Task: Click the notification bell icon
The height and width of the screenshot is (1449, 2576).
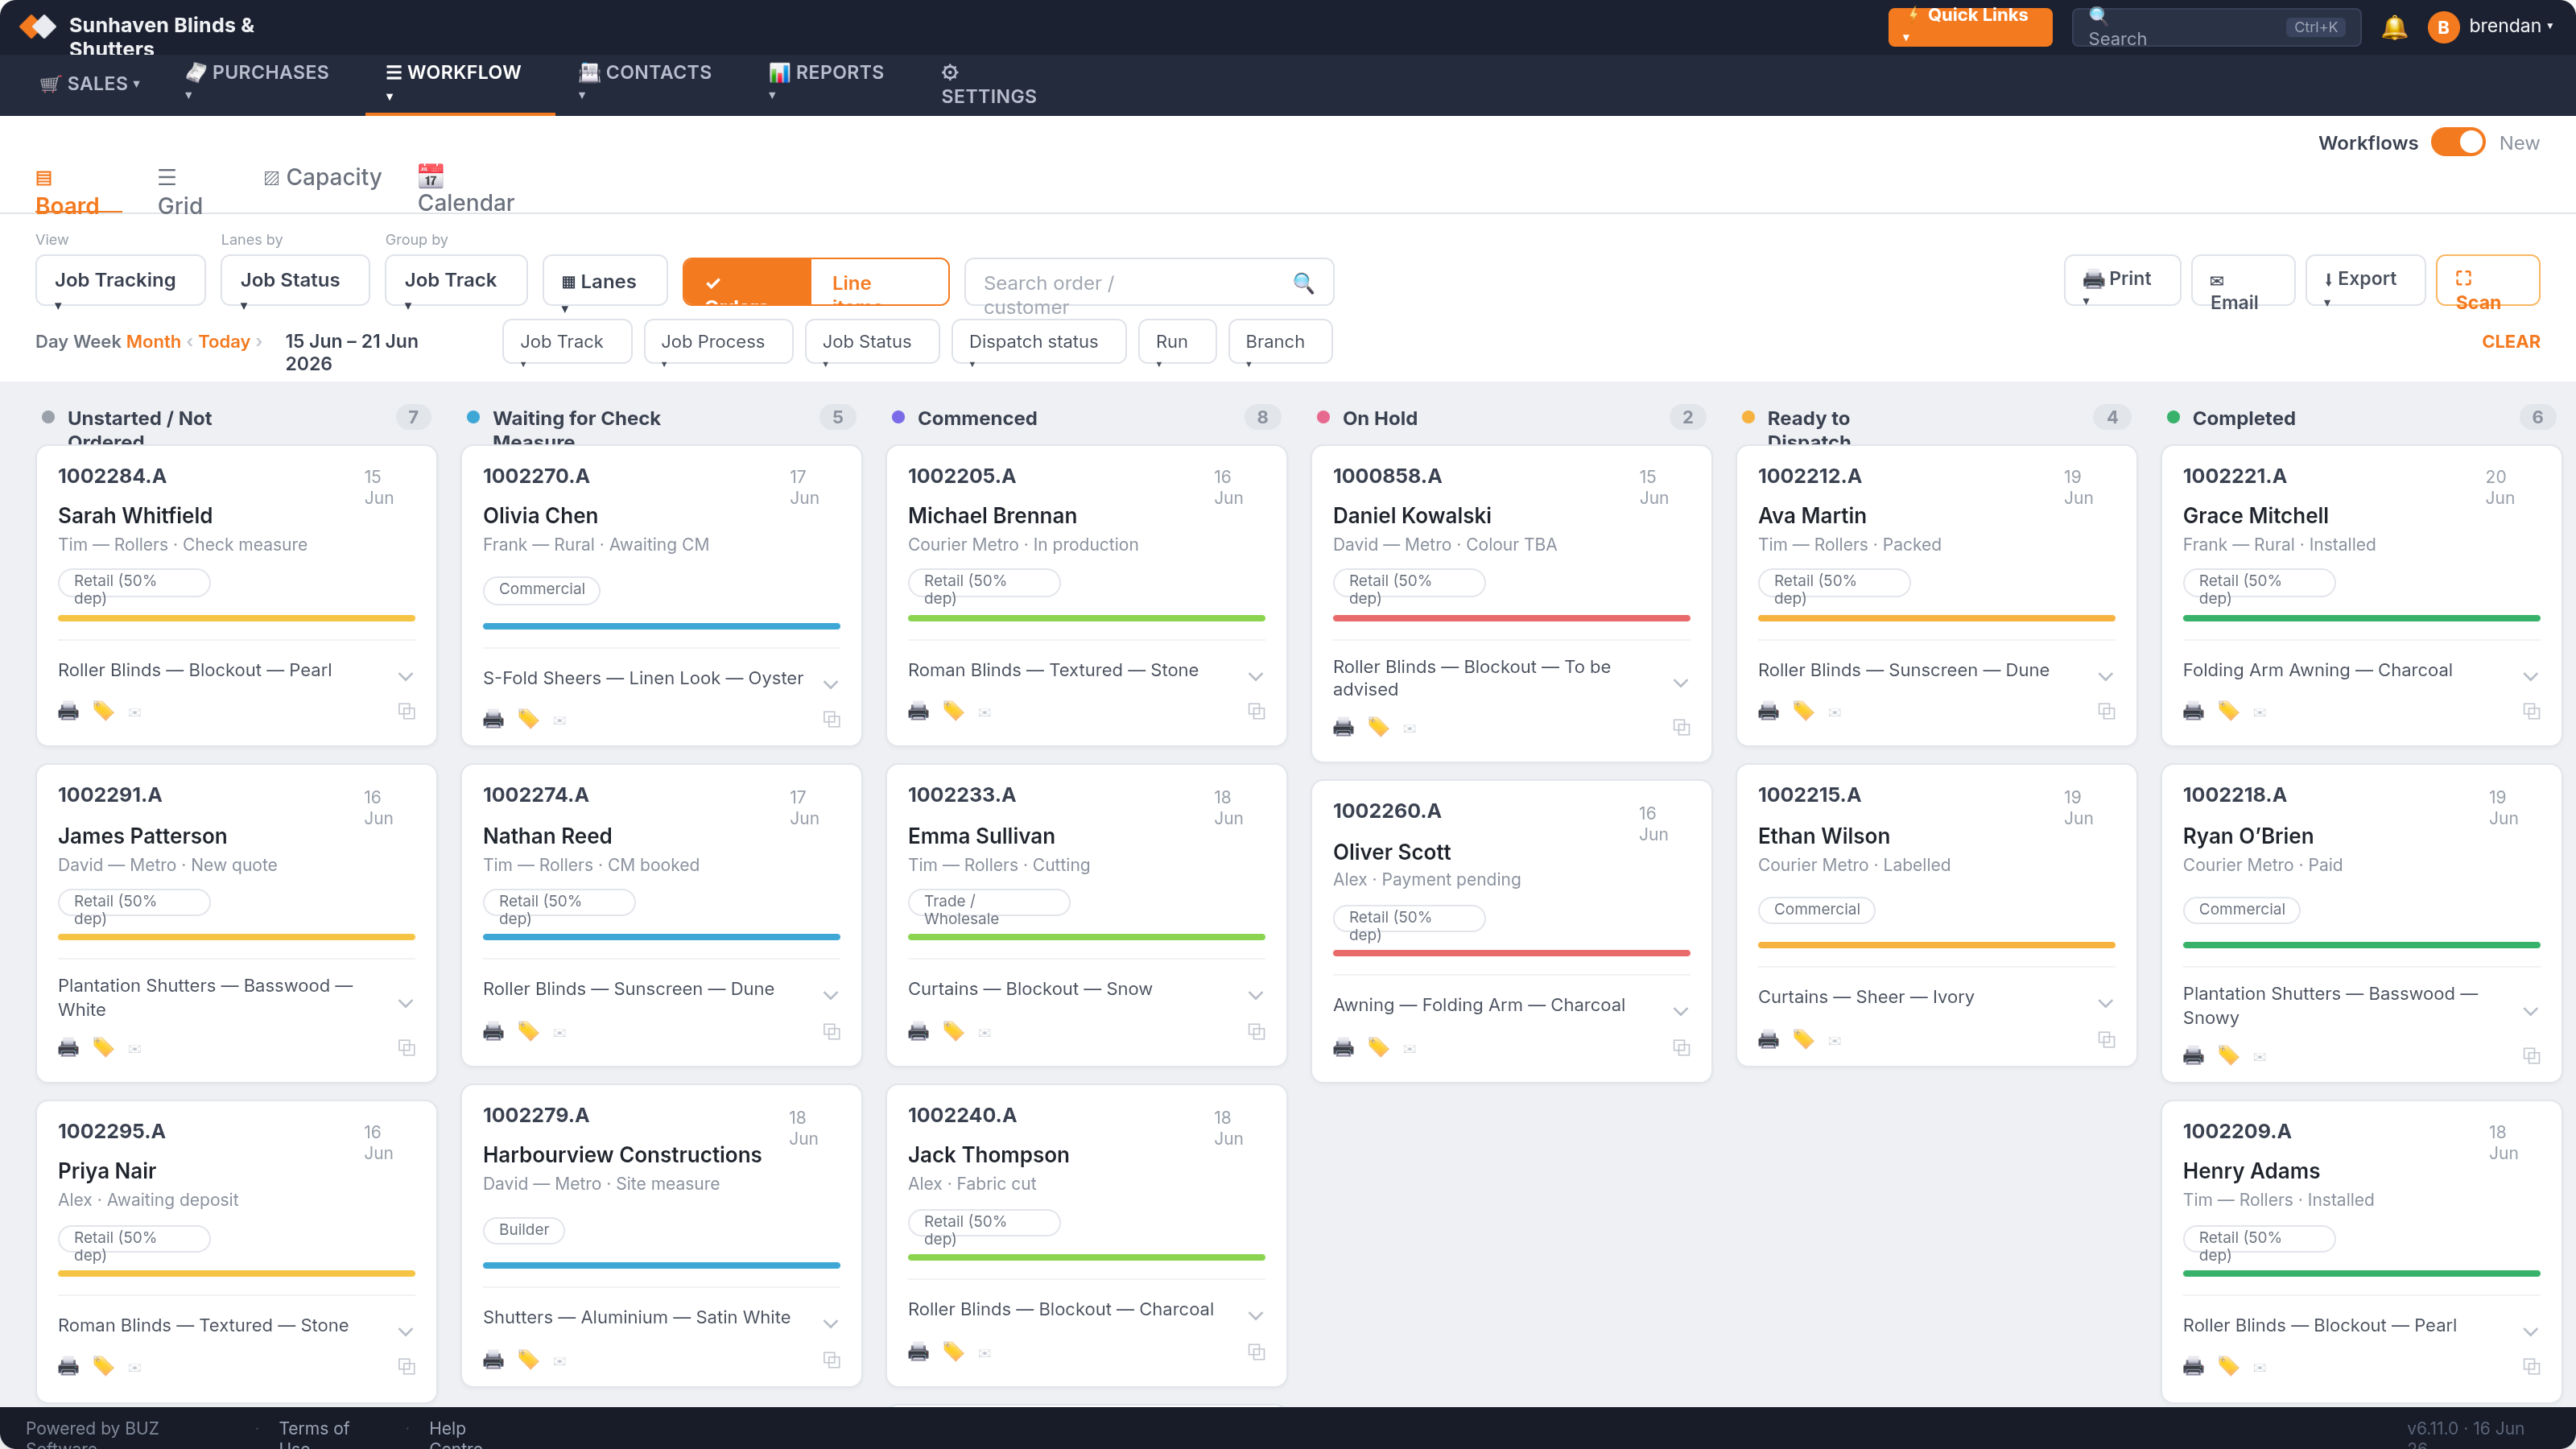Action: 2394,27
